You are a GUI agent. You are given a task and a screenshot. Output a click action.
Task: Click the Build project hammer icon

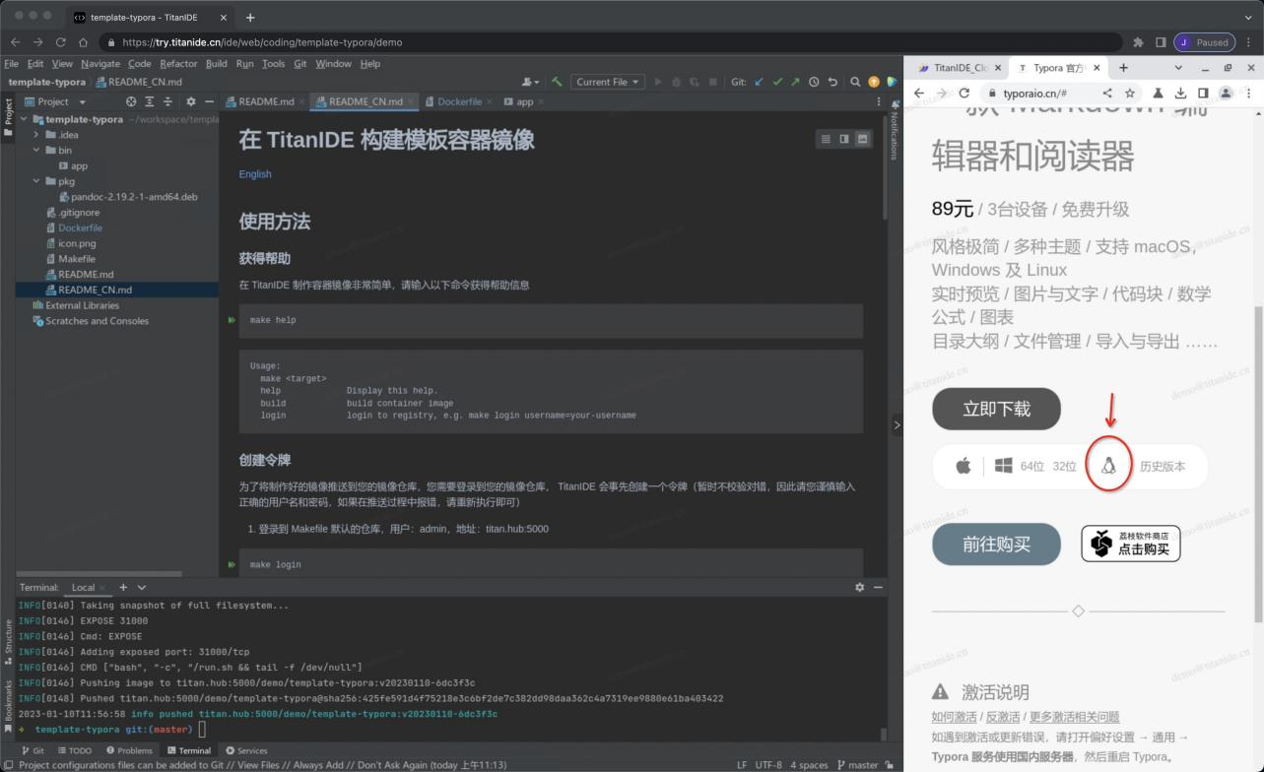click(x=558, y=82)
